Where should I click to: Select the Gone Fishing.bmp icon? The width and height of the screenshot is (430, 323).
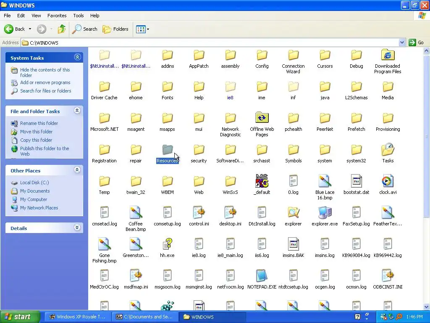[x=104, y=244]
